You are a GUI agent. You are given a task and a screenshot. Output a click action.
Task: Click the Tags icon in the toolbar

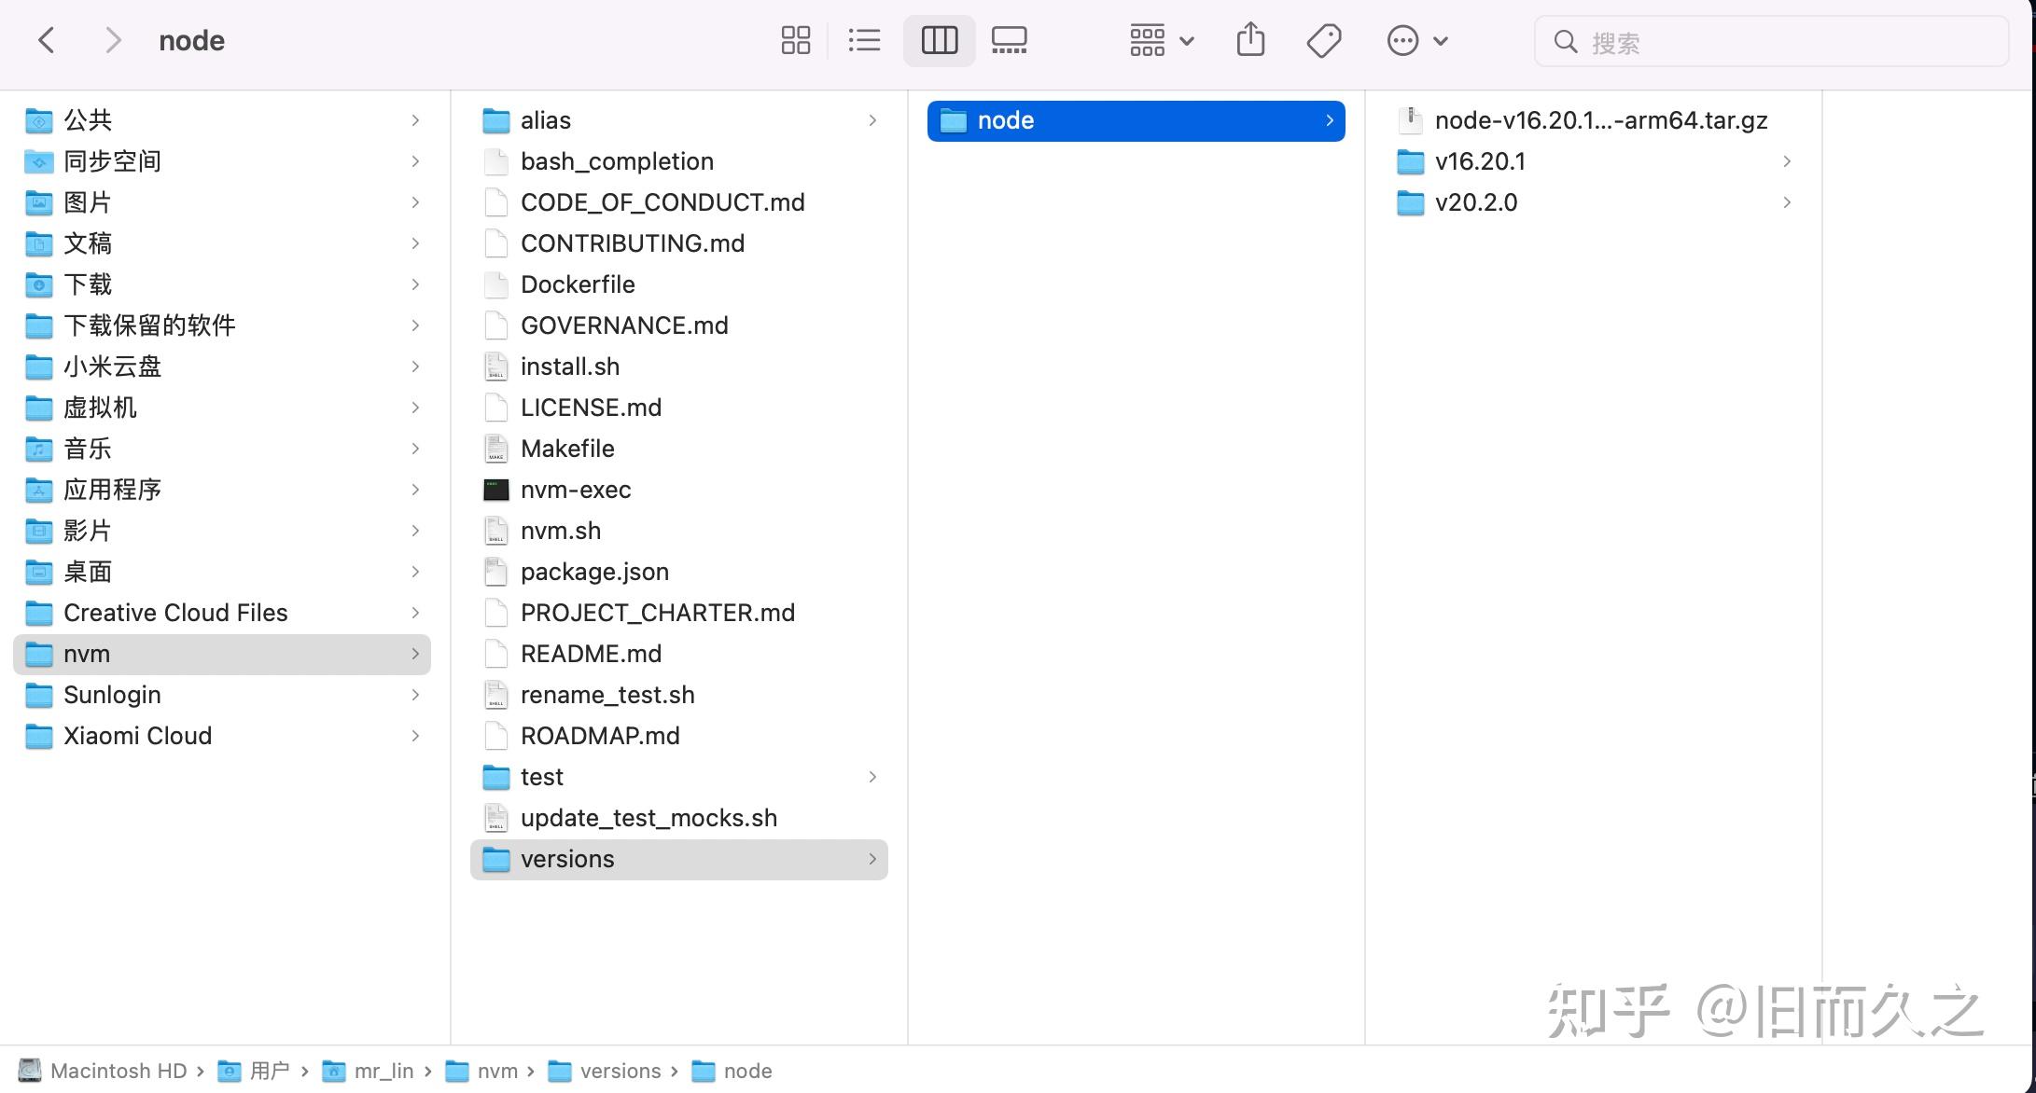click(x=1323, y=40)
